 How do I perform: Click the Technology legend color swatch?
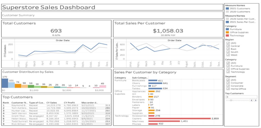[x=227, y=35]
